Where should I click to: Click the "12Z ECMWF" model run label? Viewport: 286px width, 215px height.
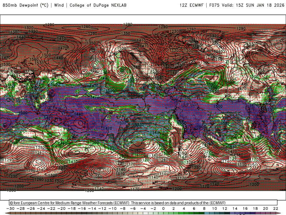tap(191, 5)
